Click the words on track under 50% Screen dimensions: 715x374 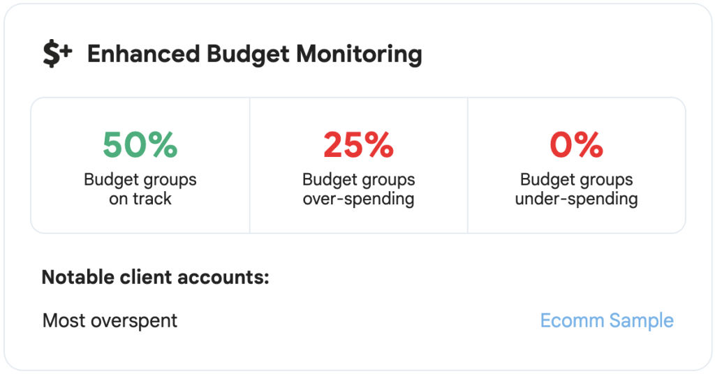[140, 199]
